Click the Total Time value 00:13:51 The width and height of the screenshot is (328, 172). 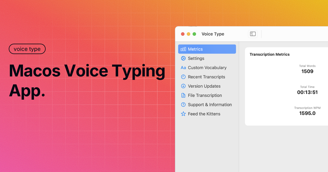[x=307, y=92]
